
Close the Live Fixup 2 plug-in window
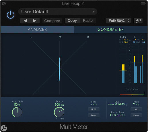(4, 4)
